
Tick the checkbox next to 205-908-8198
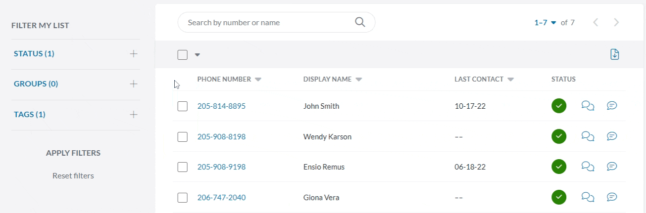point(182,137)
